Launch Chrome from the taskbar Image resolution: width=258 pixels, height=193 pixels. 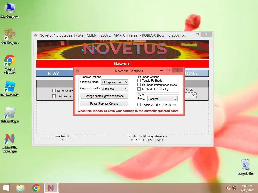click(36, 188)
